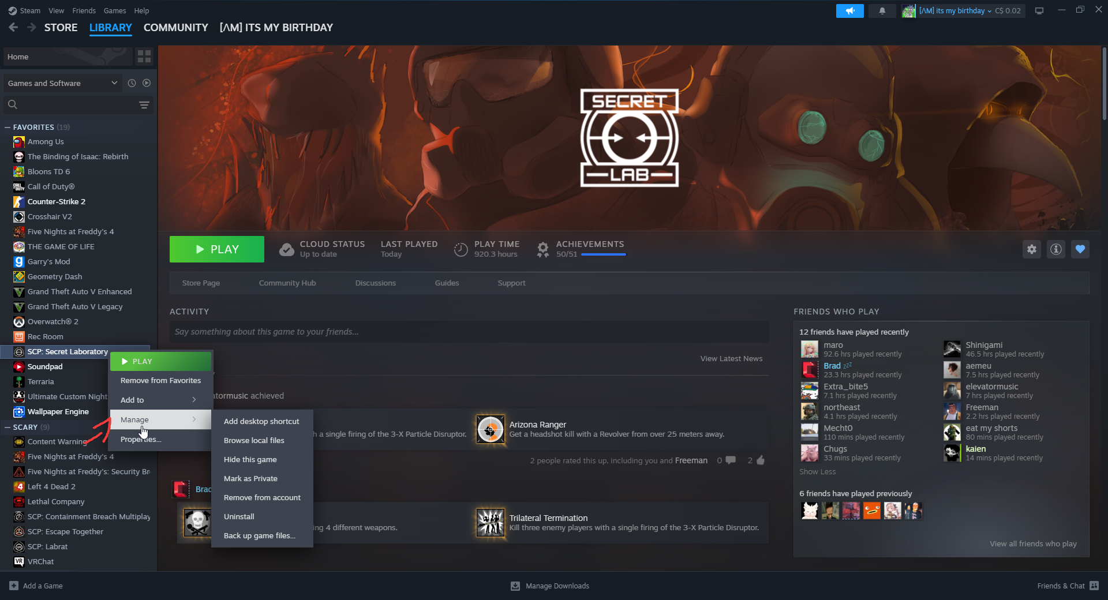Click the VRChat game icon
Viewport: 1108px width, 600px height.
coord(19,562)
